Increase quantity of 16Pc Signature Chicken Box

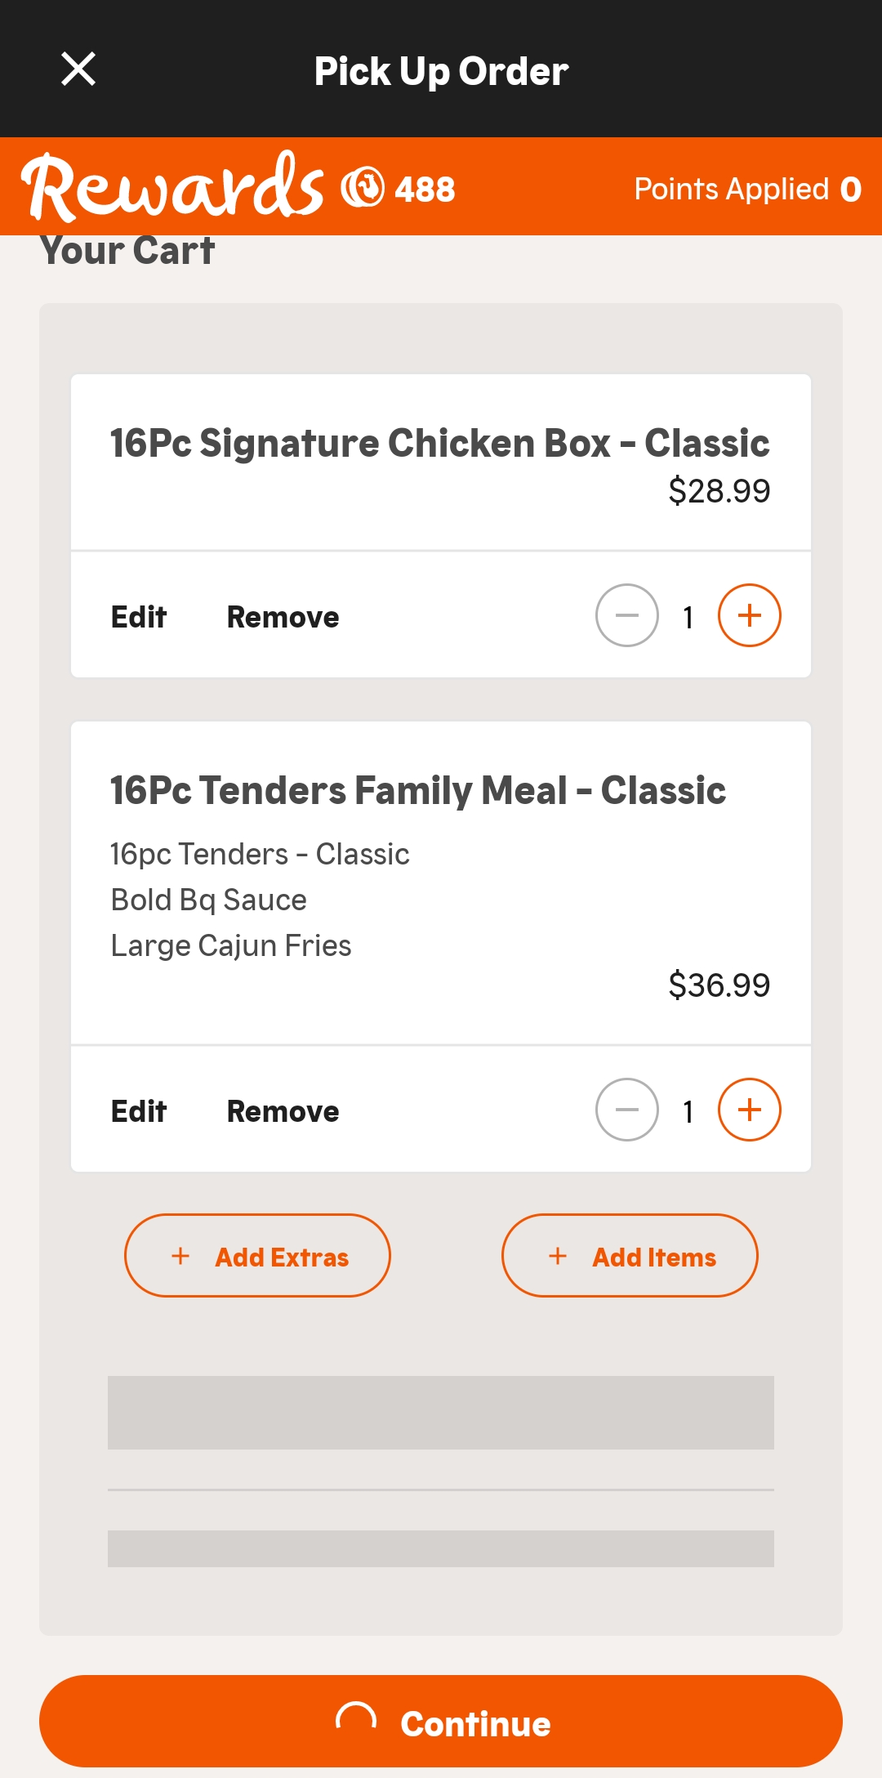tap(749, 616)
